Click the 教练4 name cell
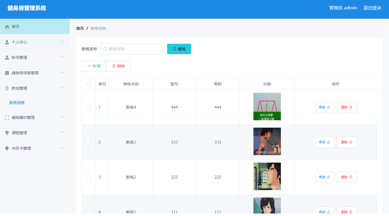389x216 pixels. [131, 107]
